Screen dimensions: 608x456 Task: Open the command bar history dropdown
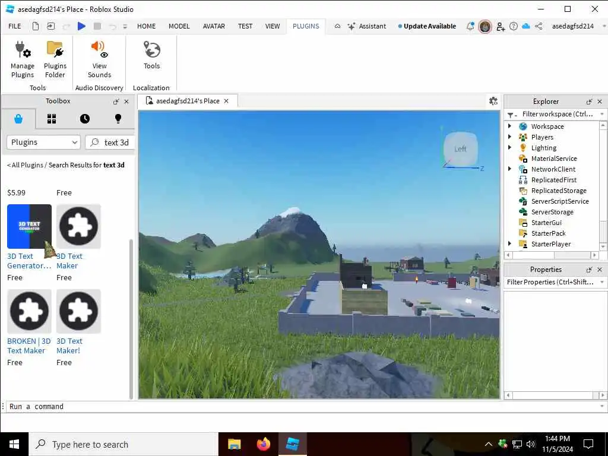602,406
